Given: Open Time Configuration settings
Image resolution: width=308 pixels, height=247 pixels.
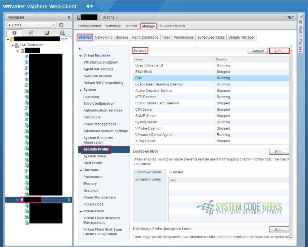Looking at the screenshot, I should pos(99,104).
